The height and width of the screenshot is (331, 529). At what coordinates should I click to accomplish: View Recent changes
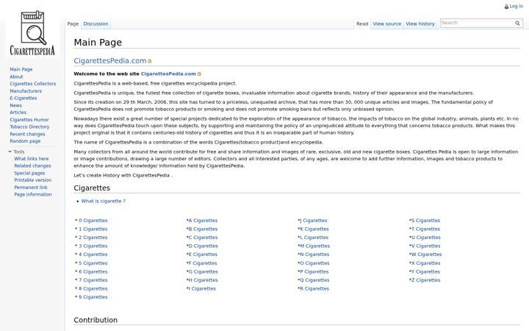[x=27, y=134]
